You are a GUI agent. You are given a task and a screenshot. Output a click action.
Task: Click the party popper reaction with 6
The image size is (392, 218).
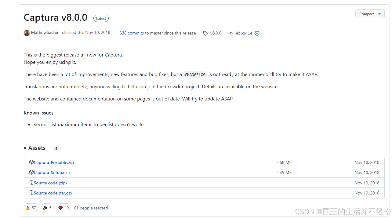(x=47, y=208)
